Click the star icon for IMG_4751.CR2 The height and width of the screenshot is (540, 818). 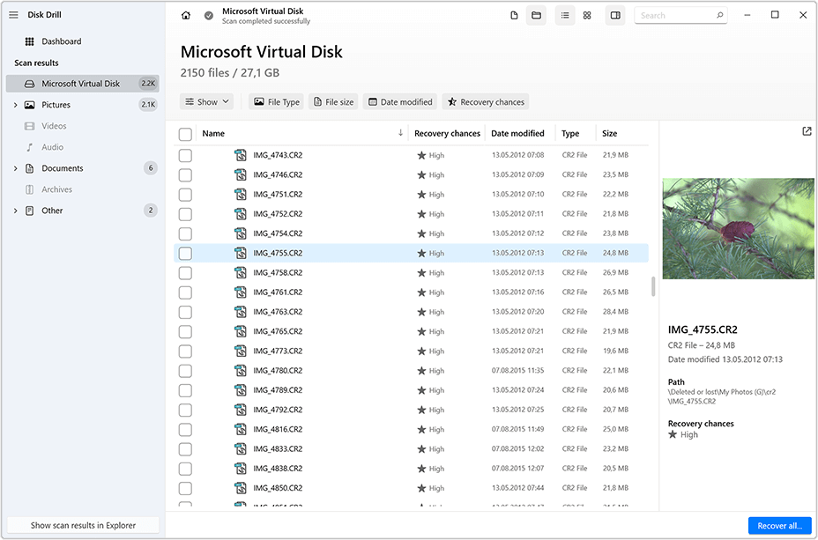(x=421, y=195)
